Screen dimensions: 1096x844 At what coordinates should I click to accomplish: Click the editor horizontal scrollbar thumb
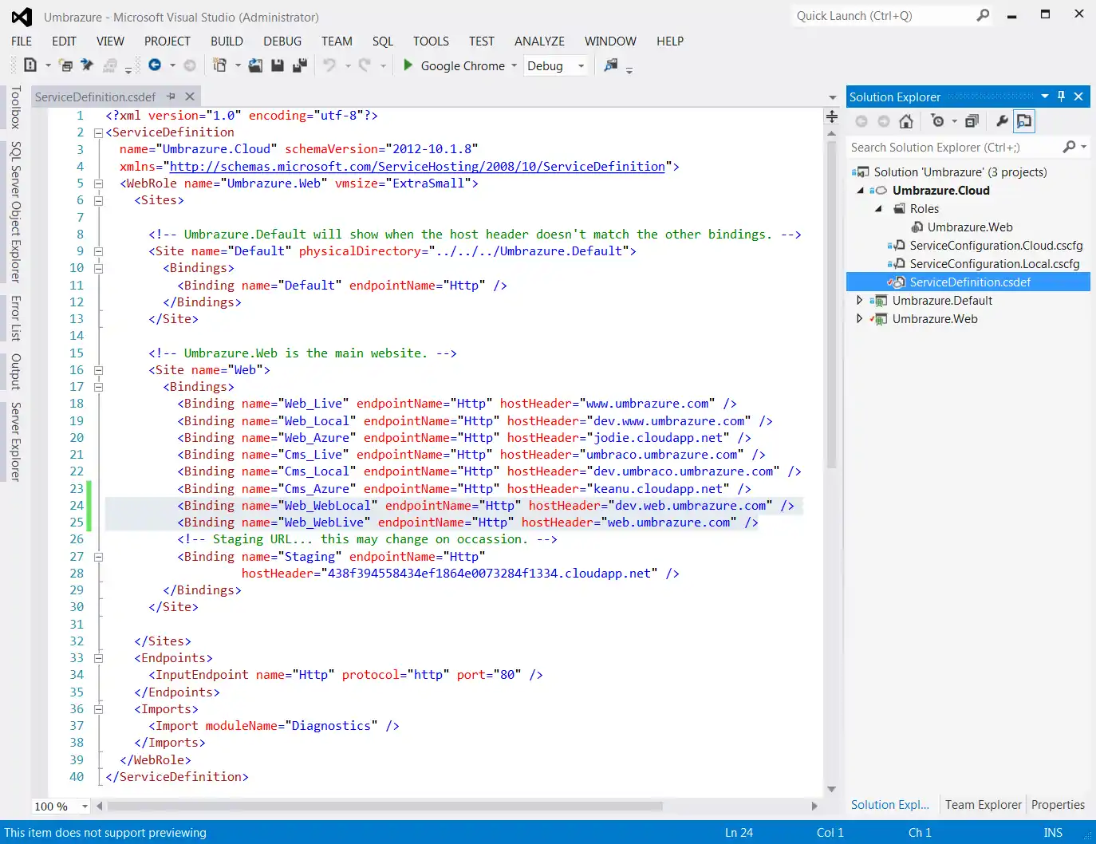click(x=384, y=807)
